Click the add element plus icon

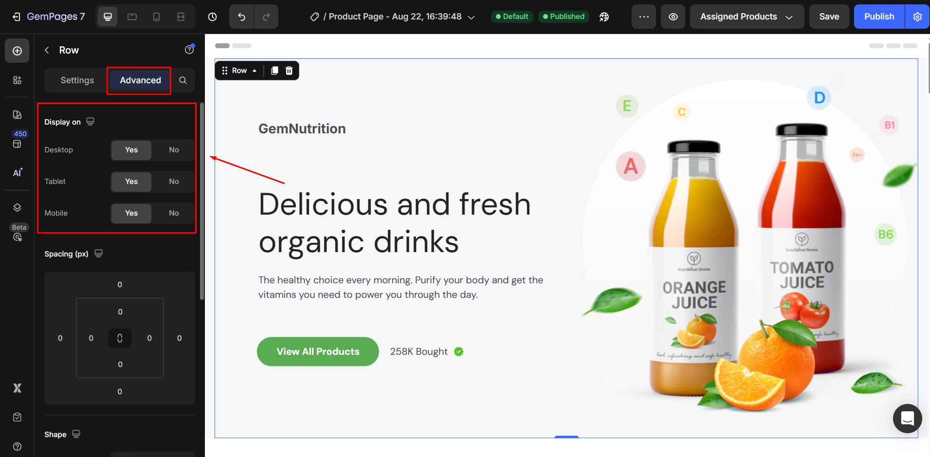(17, 51)
